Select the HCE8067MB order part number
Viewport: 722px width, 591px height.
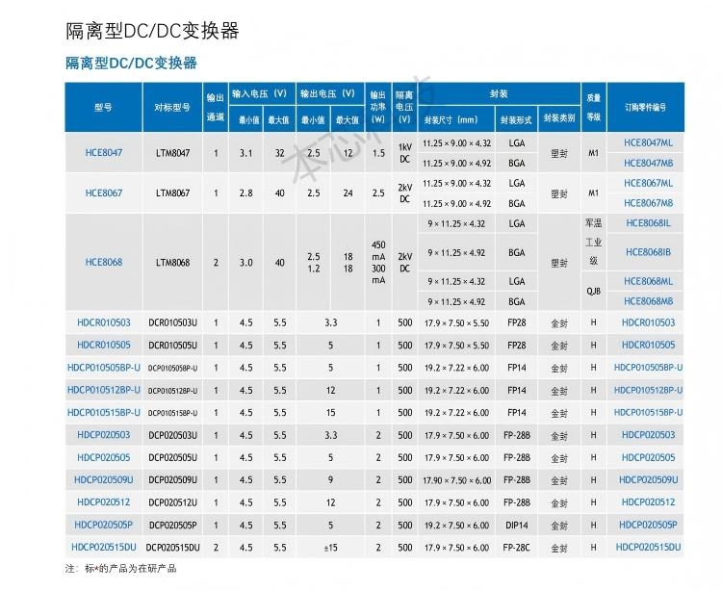[x=648, y=203]
